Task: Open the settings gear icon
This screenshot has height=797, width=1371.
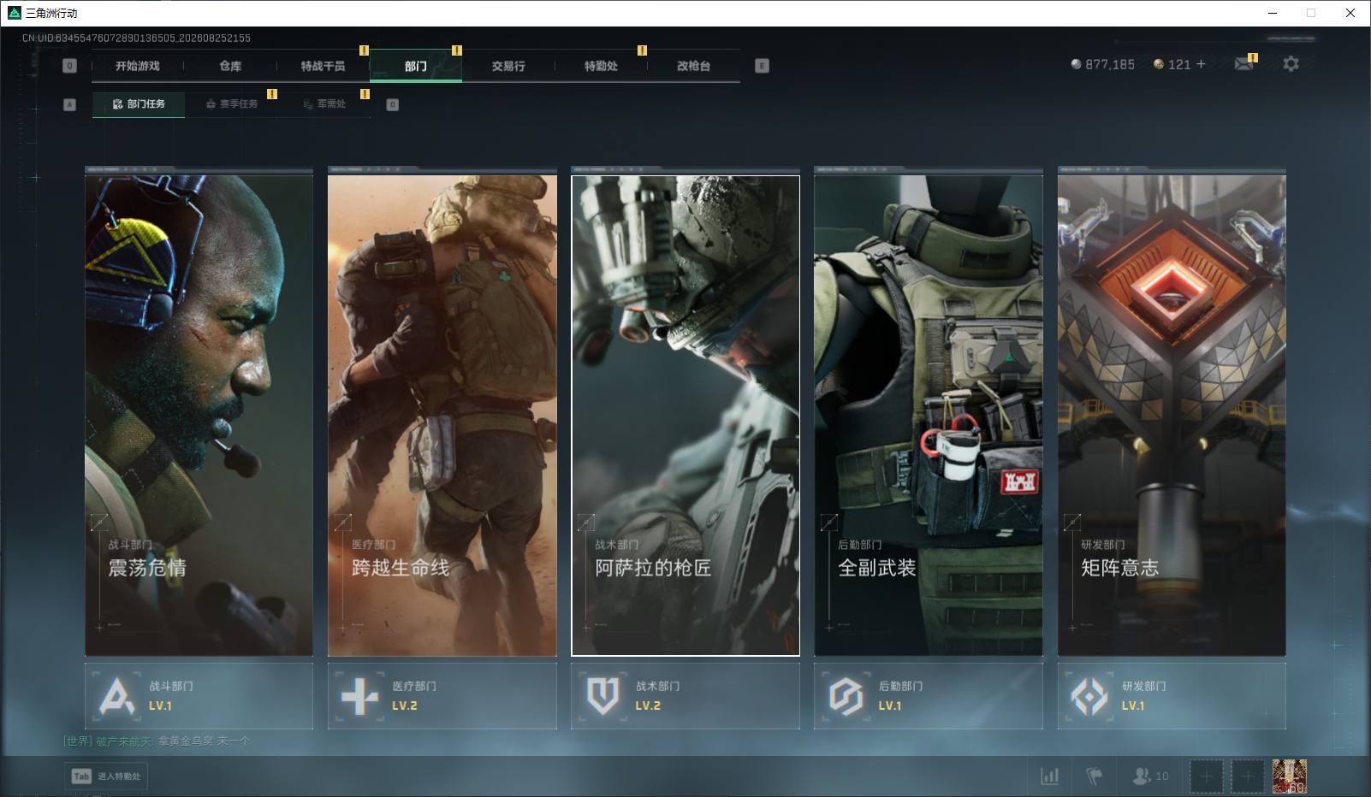Action: [1291, 63]
